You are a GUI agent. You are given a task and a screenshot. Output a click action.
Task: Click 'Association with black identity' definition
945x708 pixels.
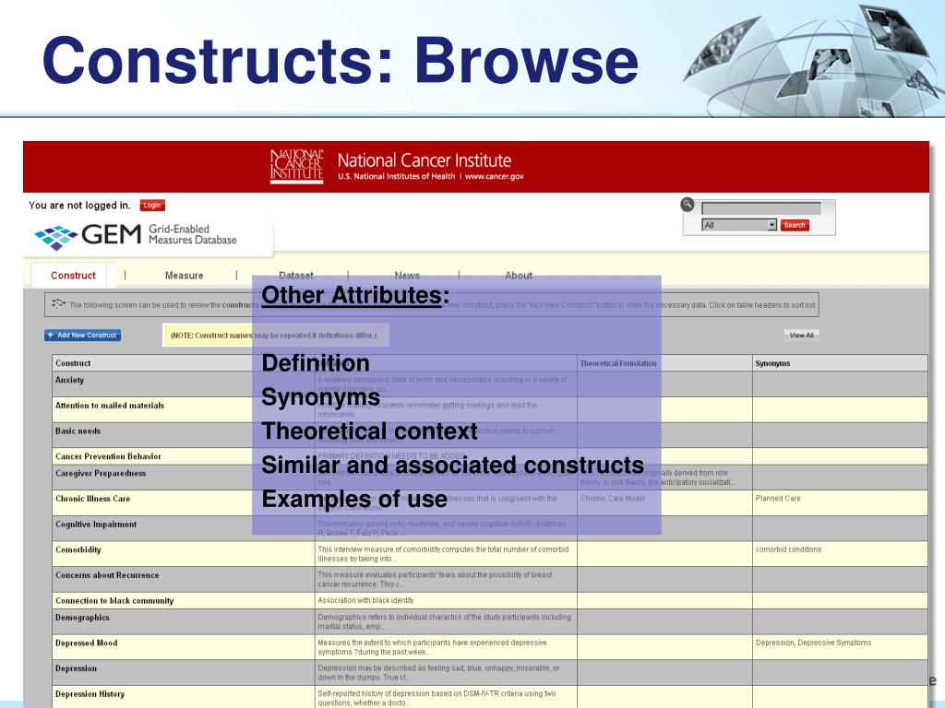point(365,600)
